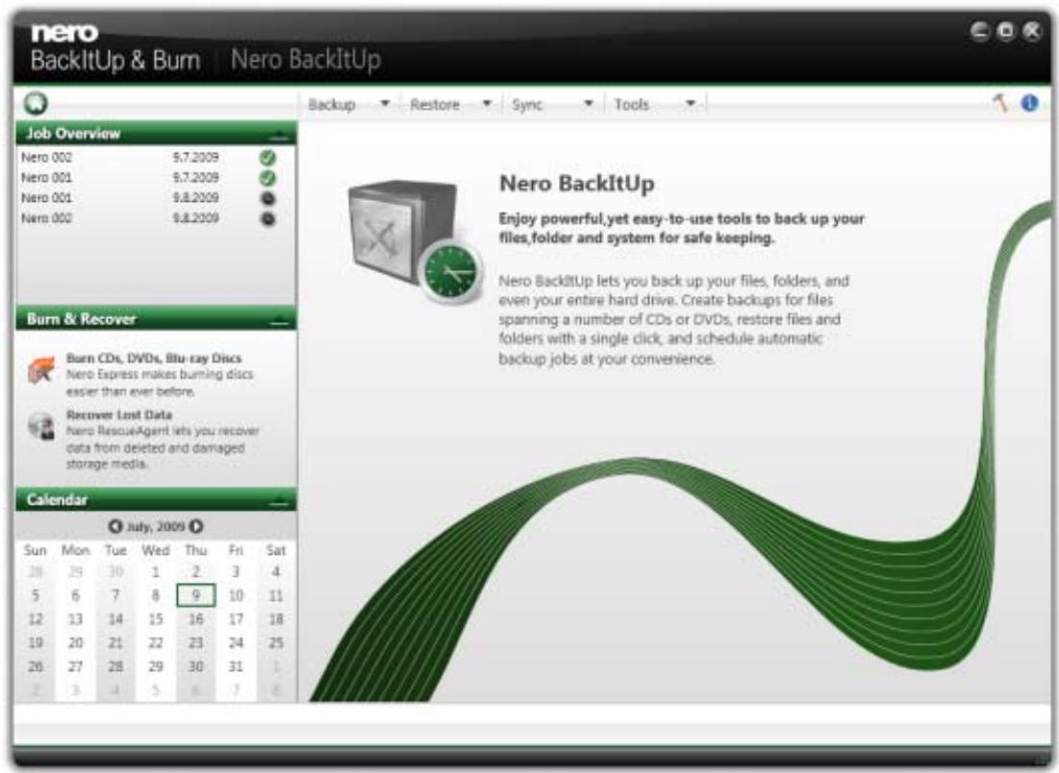Close the Nero BackItUp window
The height and width of the screenshot is (773, 1059).
click(1032, 31)
